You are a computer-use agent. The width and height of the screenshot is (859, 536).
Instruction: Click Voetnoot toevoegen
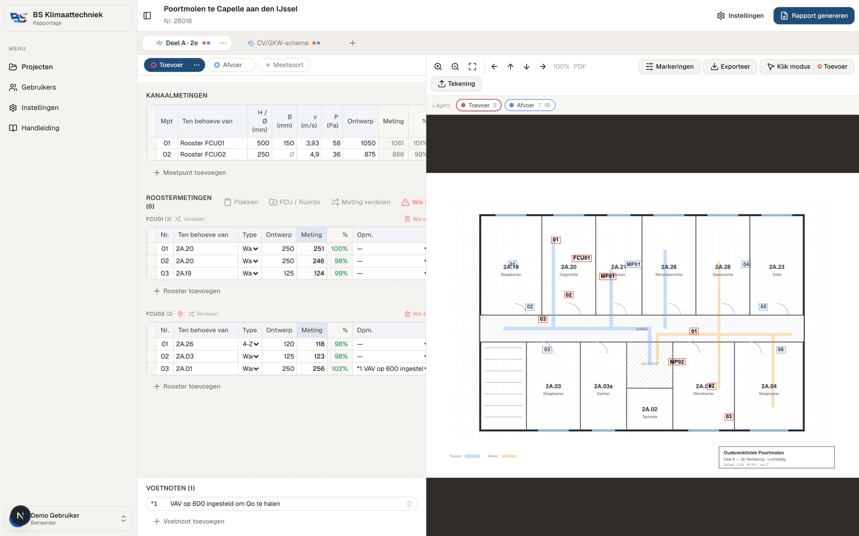click(x=189, y=522)
